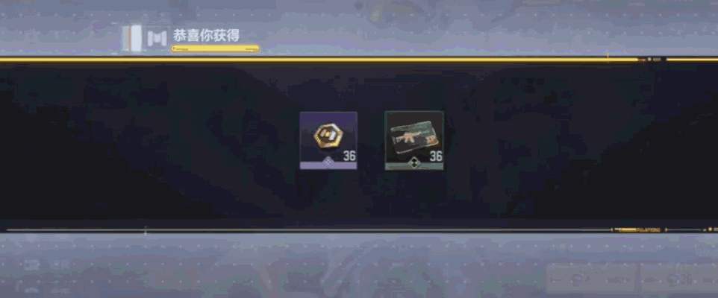Click the gold divider line above rewards
Image resolution: width=718 pixels, height=298 pixels.
(x=320, y=60)
